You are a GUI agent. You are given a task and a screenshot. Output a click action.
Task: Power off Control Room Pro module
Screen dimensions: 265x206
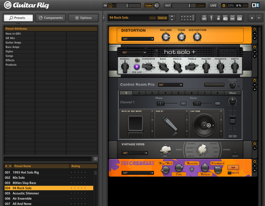pos(254,80)
